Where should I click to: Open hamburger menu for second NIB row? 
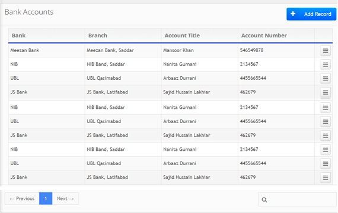point(326,108)
